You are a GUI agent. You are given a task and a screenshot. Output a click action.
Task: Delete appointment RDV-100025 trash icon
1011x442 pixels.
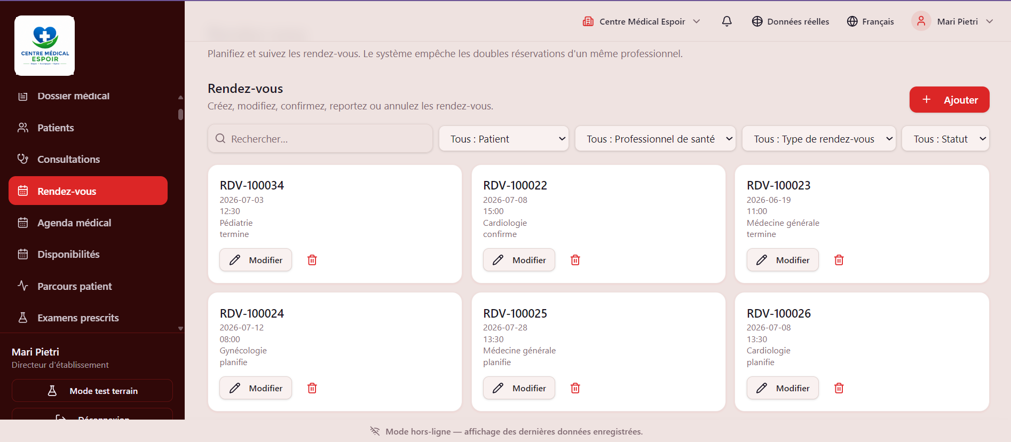click(575, 388)
